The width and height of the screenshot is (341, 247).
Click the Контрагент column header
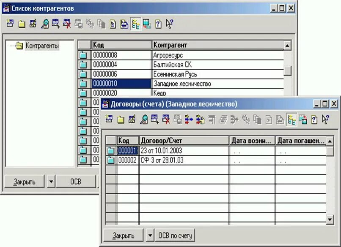click(218, 45)
